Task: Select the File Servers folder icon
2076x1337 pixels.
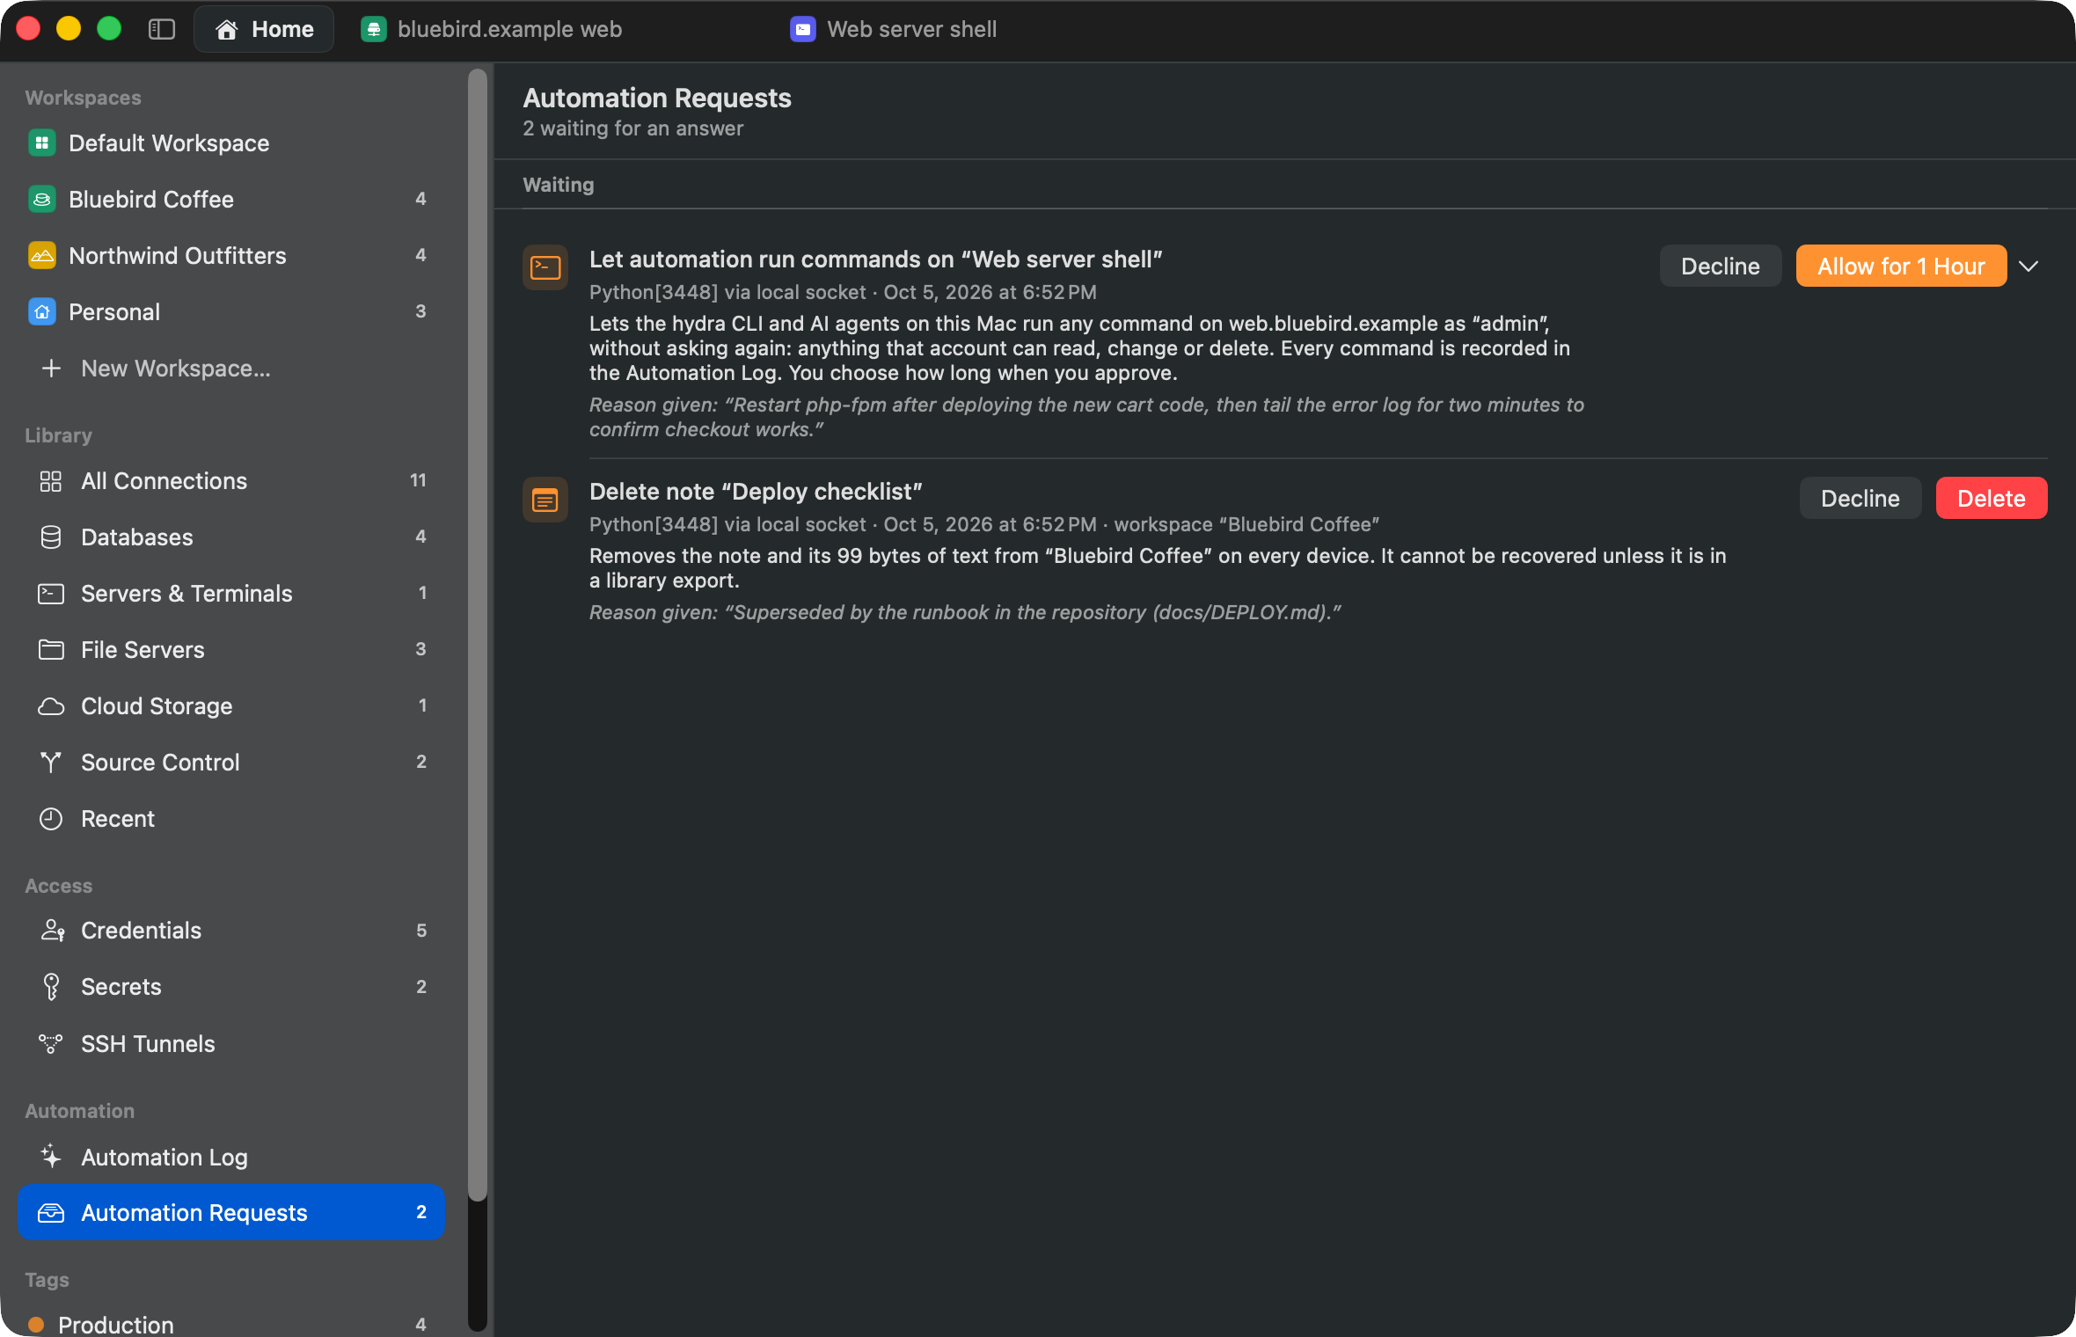Action: (x=51, y=649)
